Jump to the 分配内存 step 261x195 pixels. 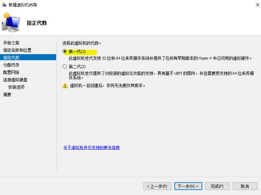[11, 65]
